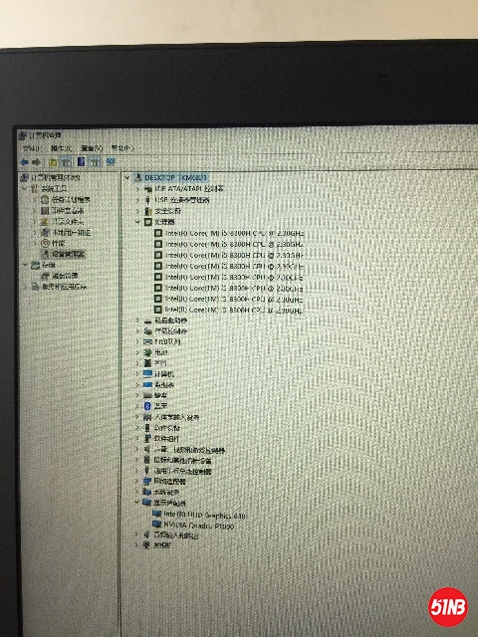478x637 pixels.
Task: Click the 声音、视频和游戏控制器 speaker icon
Action: [x=148, y=450]
